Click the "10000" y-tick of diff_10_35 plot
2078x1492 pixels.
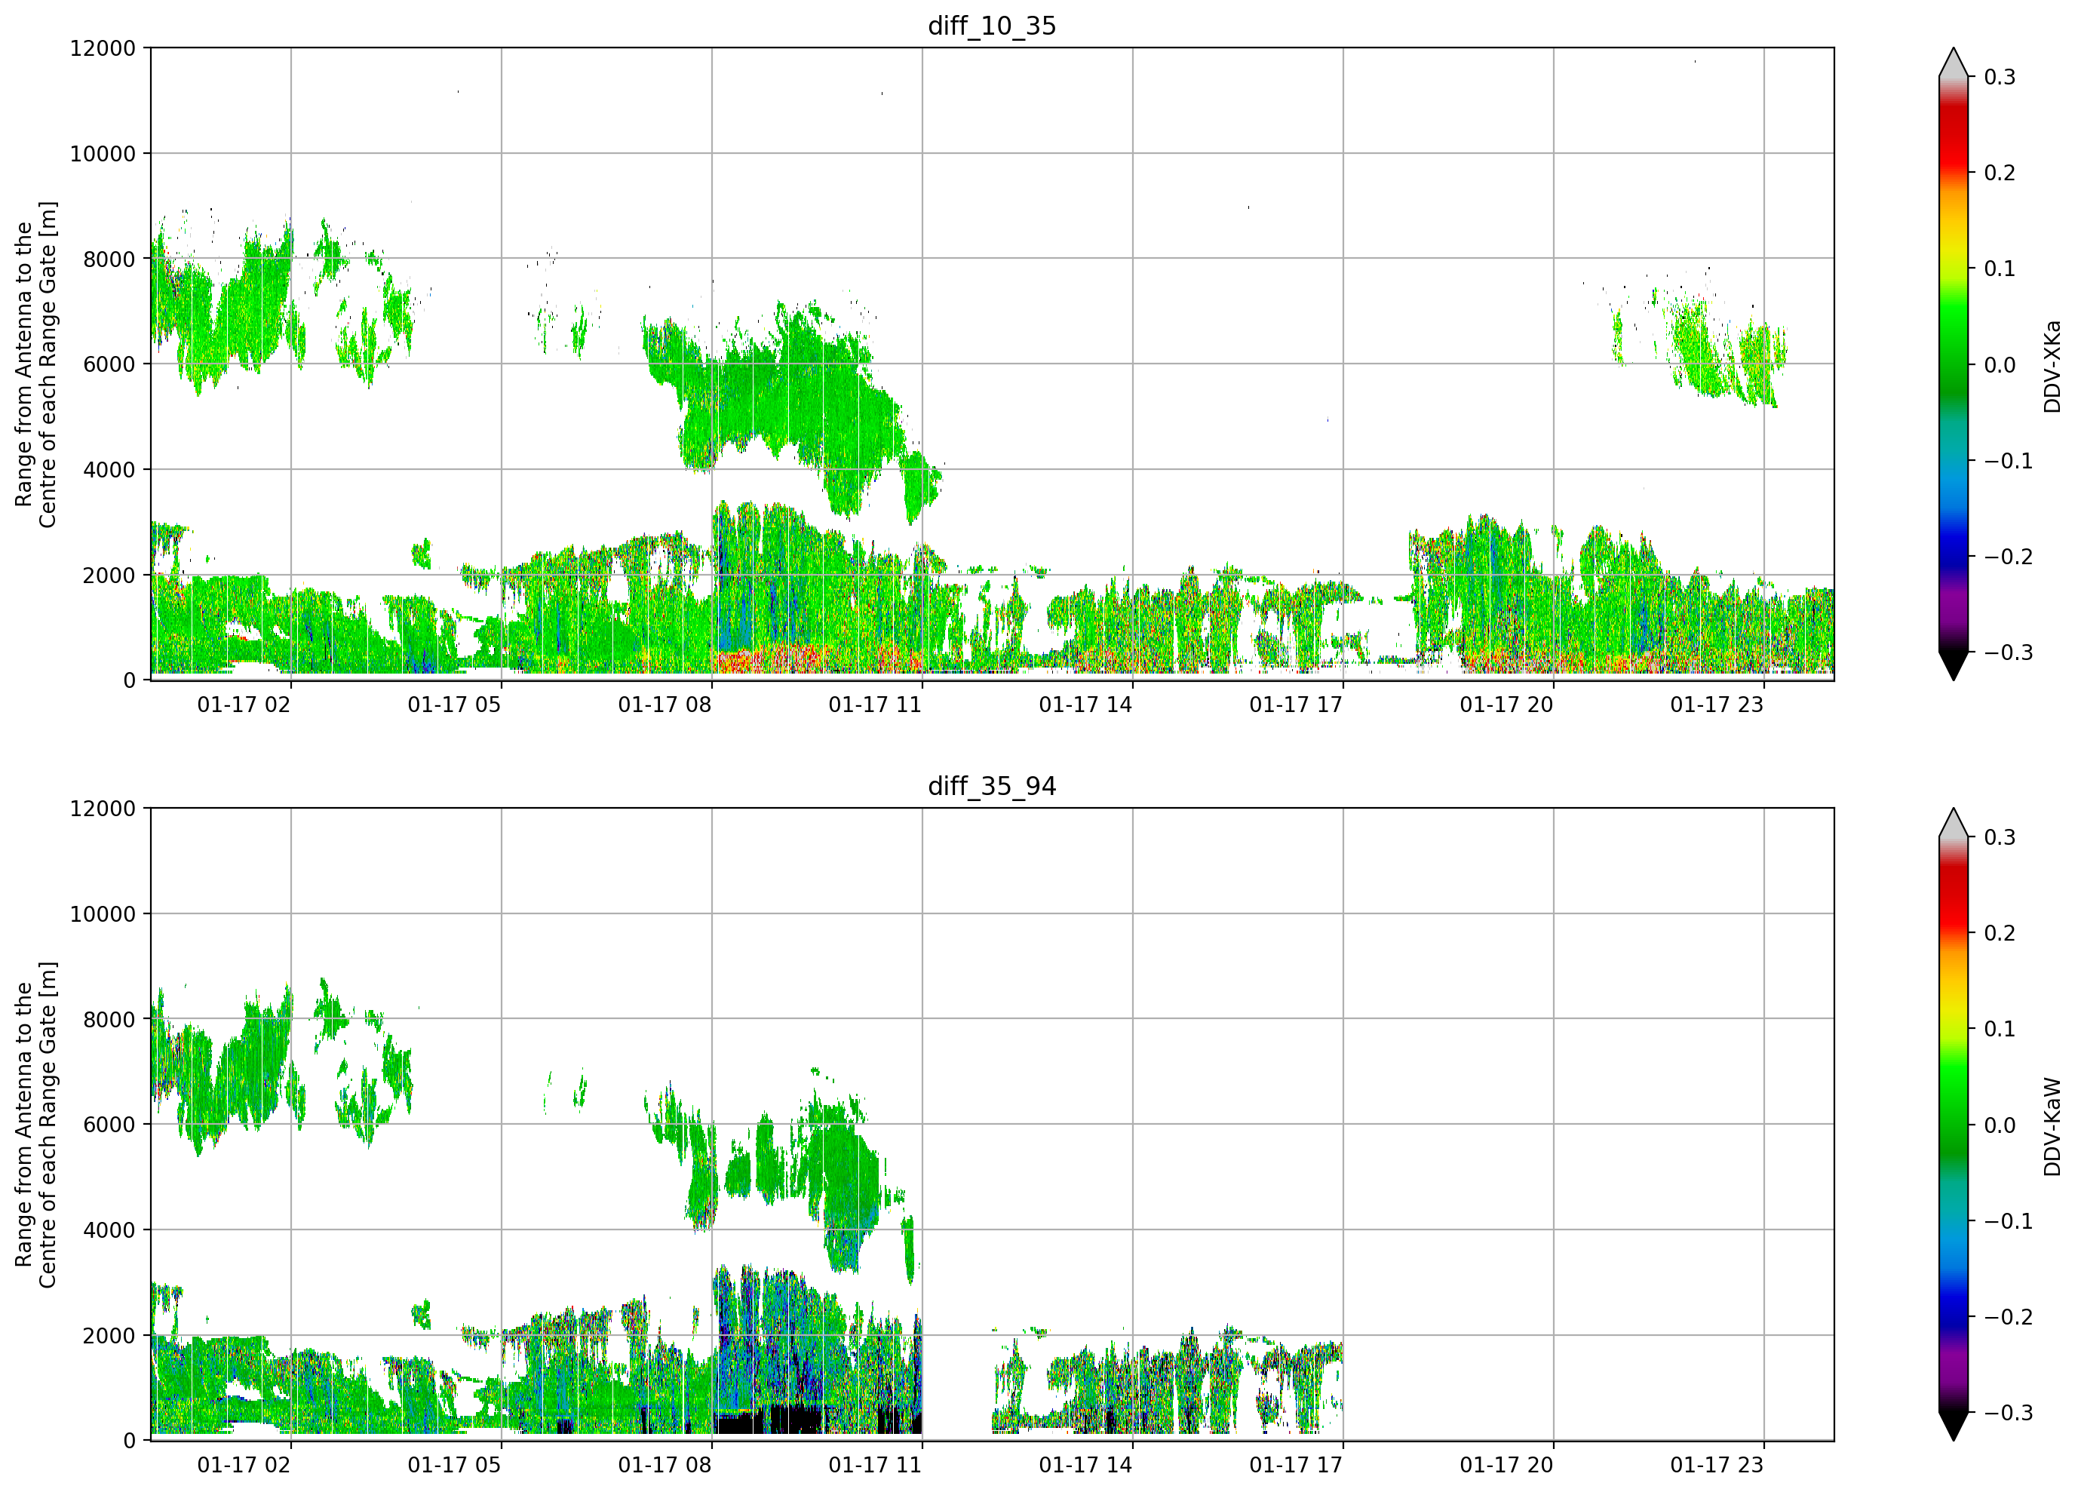103,154
